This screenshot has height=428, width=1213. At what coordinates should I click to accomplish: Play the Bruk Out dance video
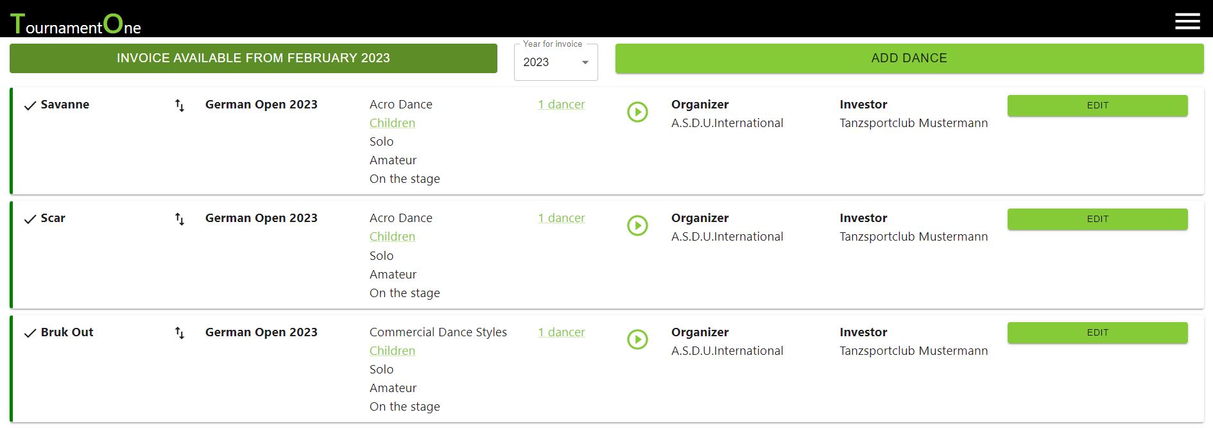(x=637, y=340)
